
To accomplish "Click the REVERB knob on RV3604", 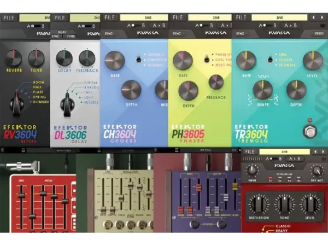I will (14, 58).
